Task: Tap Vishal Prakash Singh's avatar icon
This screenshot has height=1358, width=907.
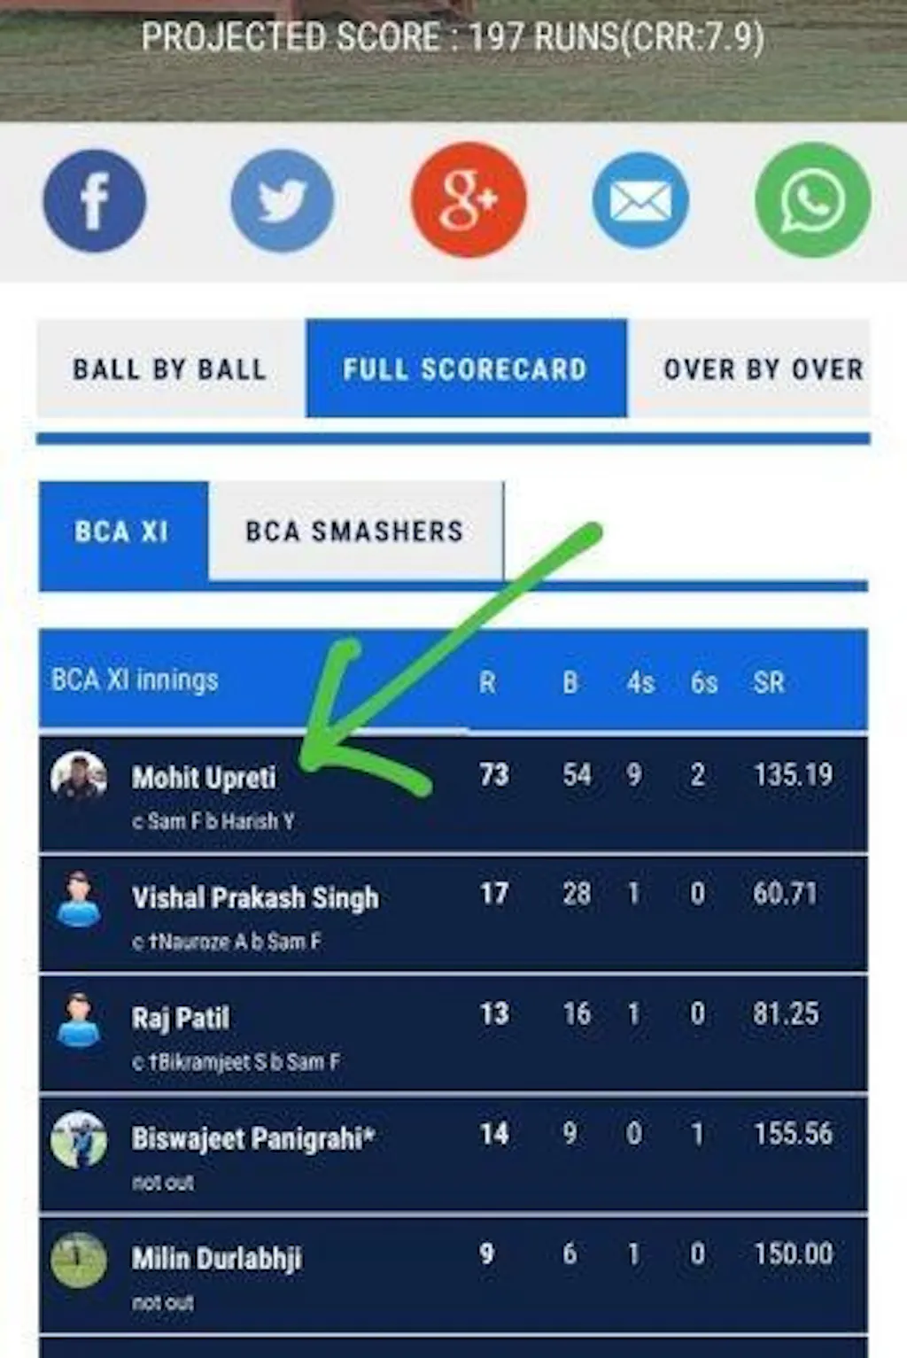Action: tap(79, 897)
